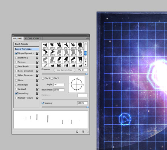Select the Brush Tip Shape section
The image size is (167, 150).
click(26, 49)
